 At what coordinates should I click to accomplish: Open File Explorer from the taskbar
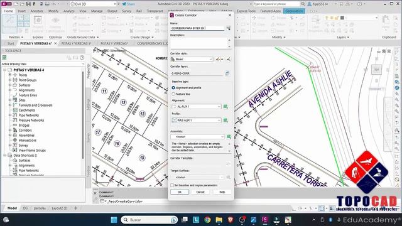219,220
